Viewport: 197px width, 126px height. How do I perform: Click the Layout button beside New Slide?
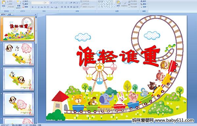[x=26, y=1]
